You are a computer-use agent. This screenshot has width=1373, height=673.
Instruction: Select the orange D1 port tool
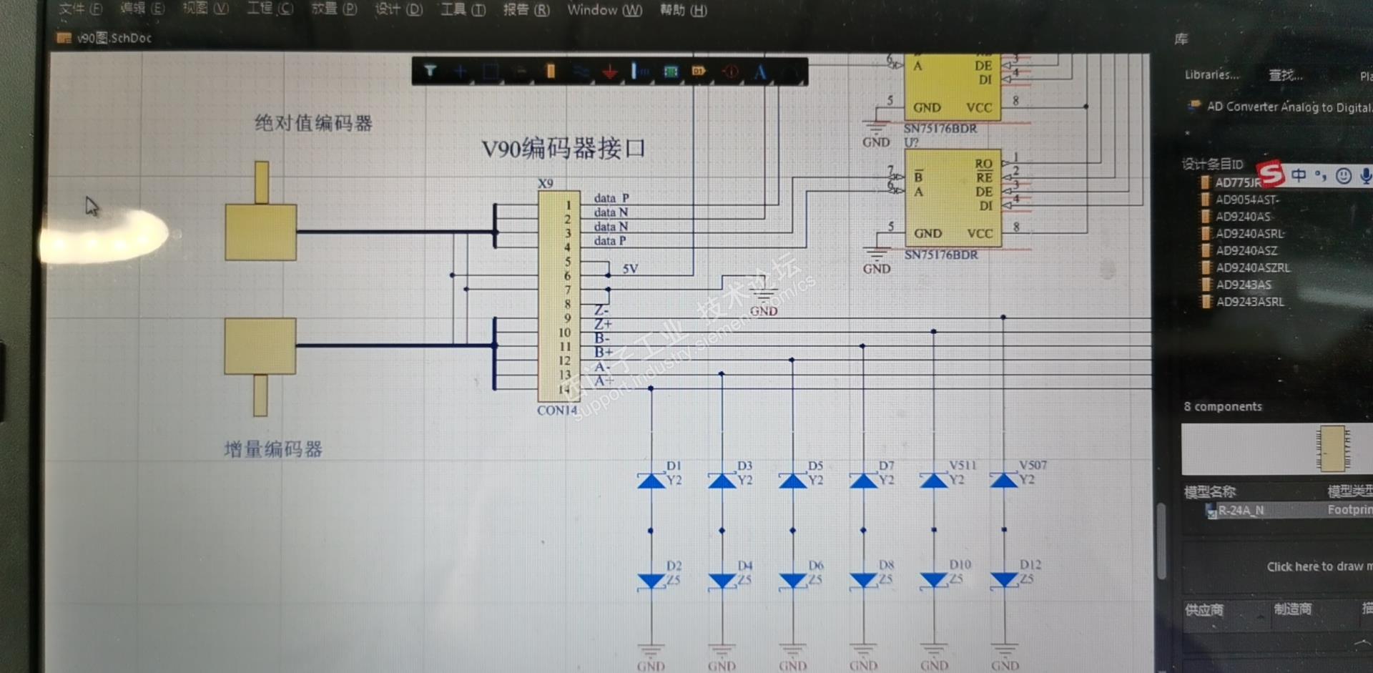tap(699, 71)
